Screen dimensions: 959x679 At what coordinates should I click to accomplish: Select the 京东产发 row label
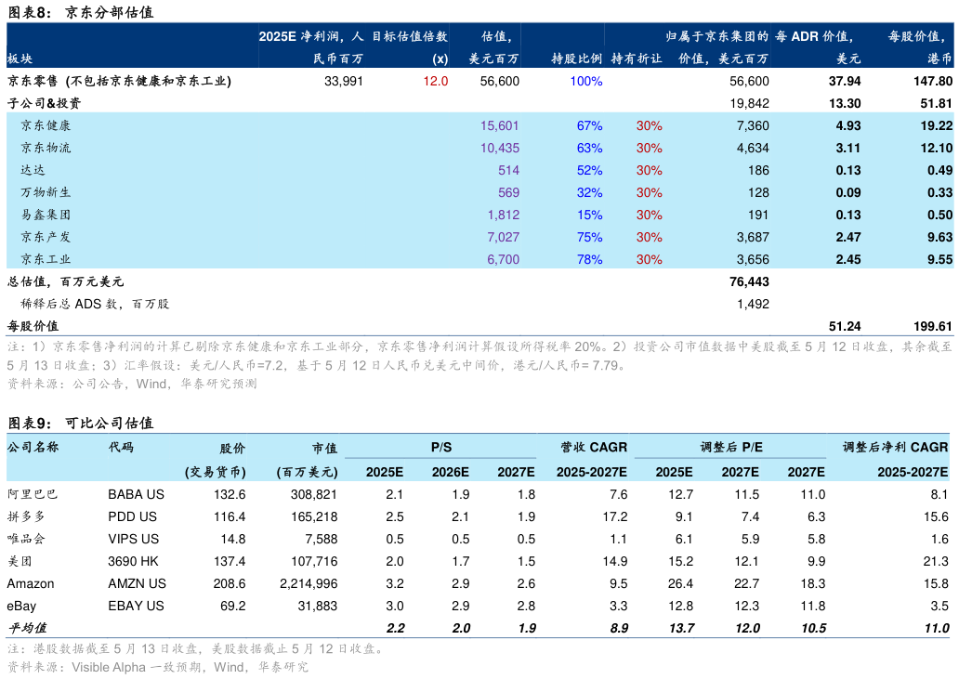[46, 237]
